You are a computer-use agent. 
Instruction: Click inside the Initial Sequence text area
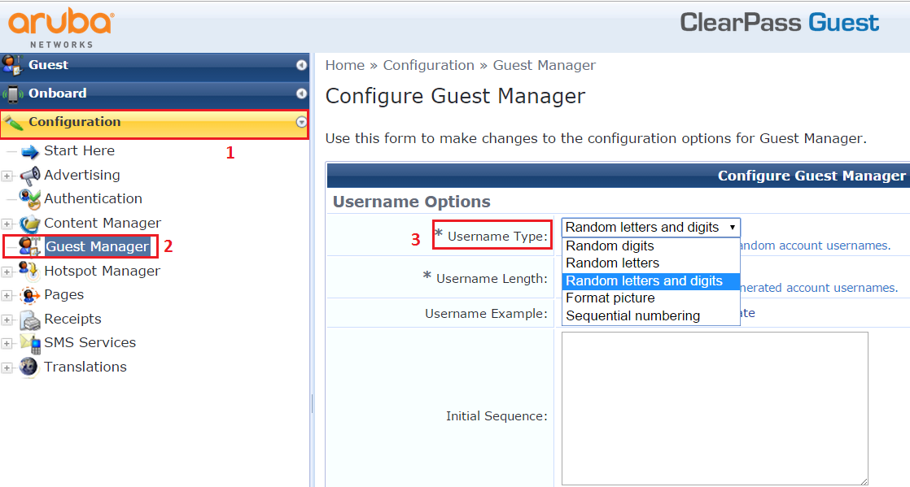715,409
